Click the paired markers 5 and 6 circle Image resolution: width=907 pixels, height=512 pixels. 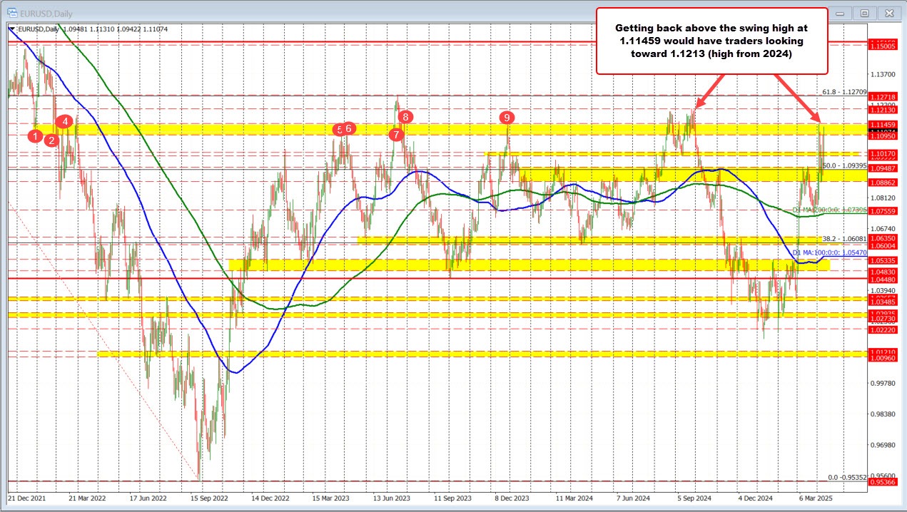(345, 129)
